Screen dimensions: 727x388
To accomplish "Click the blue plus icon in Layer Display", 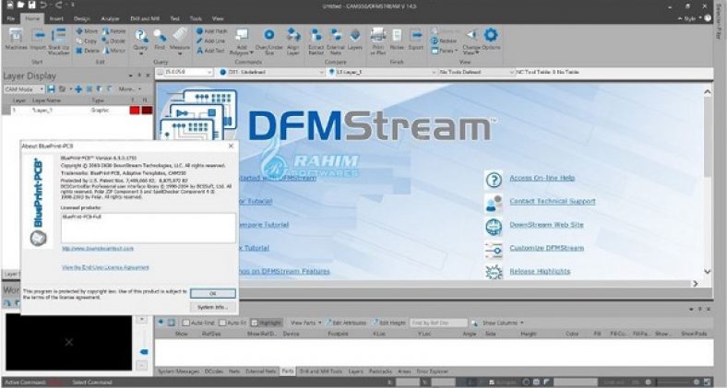I will point(78,88).
